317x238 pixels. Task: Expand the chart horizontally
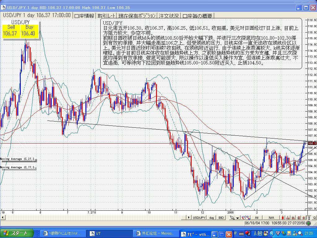tap(293, 218)
